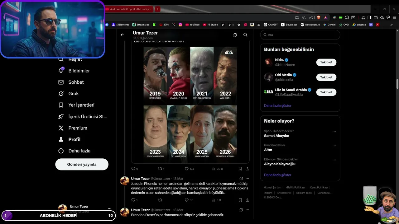
Task: Focus the Ara search field
Action: coord(300,35)
